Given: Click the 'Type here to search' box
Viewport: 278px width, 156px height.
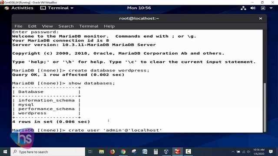Looking at the screenshot, I should (48, 152).
